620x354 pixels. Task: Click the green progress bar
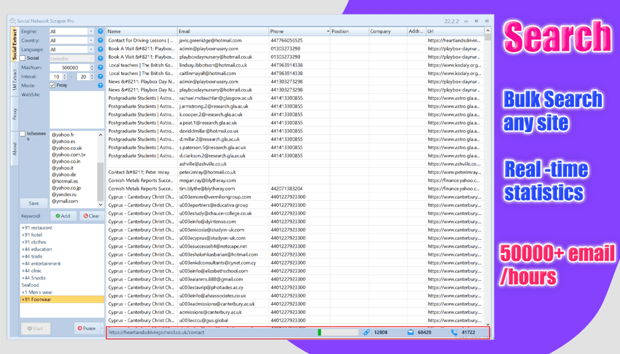click(338, 332)
